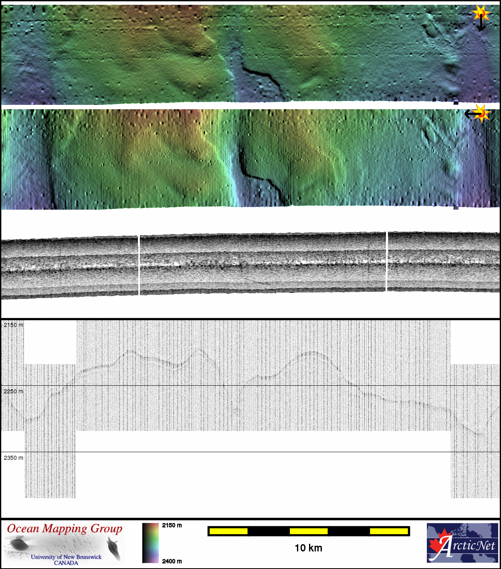Click the 2400 m color legend label

click(172, 561)
